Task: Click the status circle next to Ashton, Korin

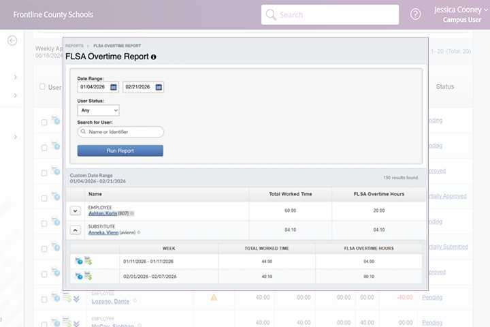Action: tap(132, 213)
